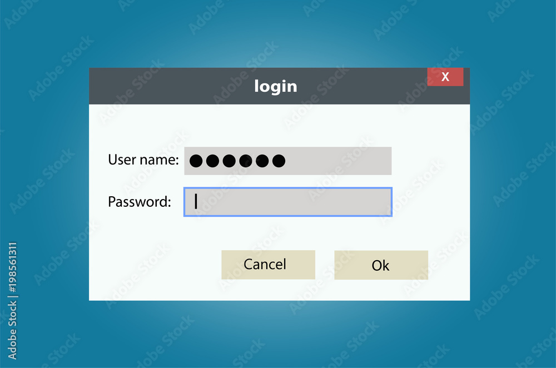Click the Adobe Stock #198561311 vertical text
The image size is (556, 368).
pyautogui.click(x=12, y=301)
